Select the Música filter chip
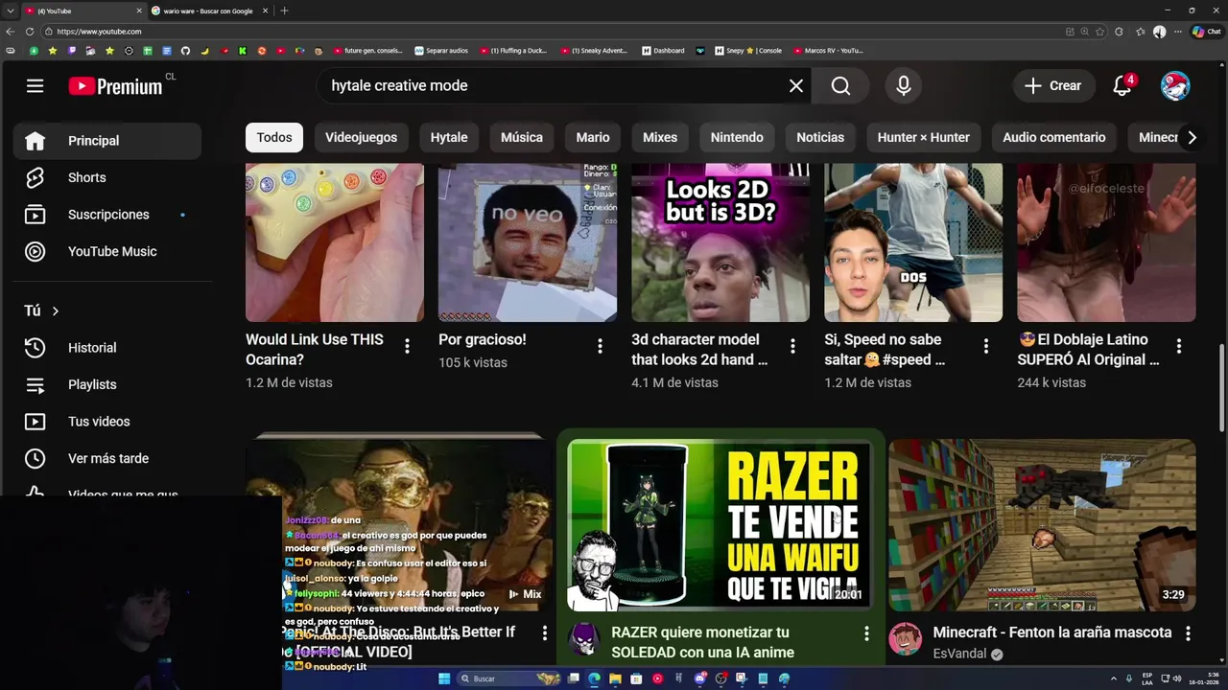This screenshot has height=690, width=1228. (x=522, y=137)
